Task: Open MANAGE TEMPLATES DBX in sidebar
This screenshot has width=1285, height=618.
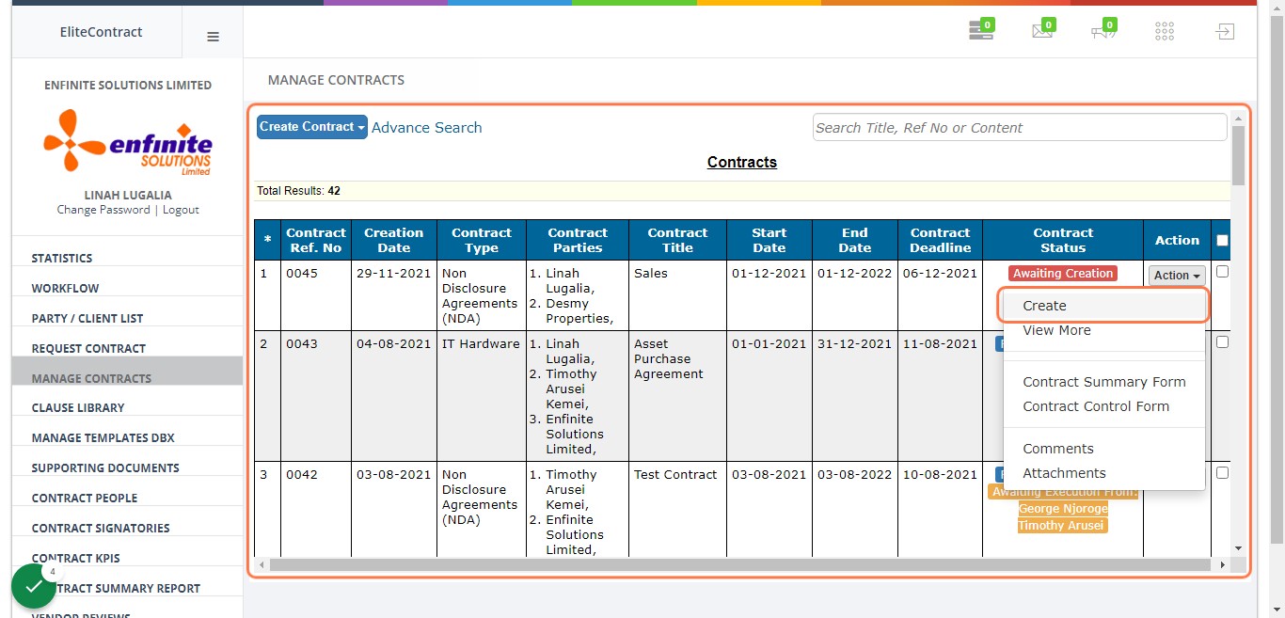Action: coord(103,437)
